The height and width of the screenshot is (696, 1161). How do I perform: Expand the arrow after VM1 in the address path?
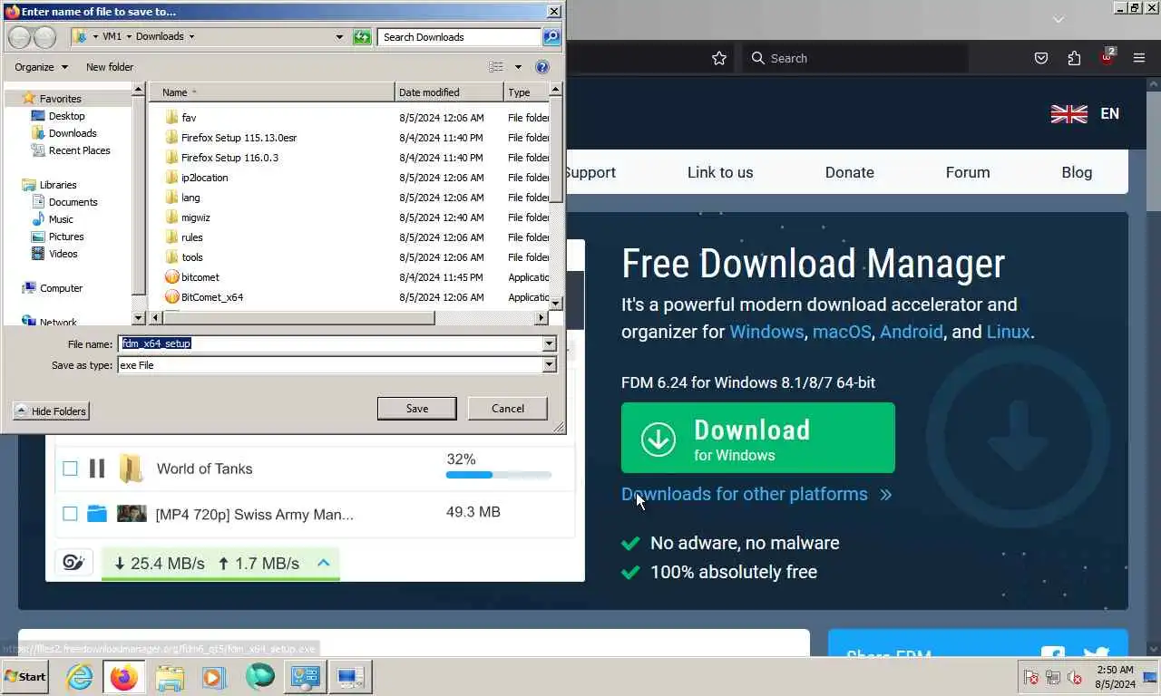click(129, 37)
